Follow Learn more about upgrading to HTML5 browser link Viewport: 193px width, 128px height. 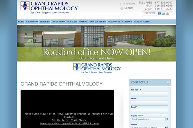[69, 123]
